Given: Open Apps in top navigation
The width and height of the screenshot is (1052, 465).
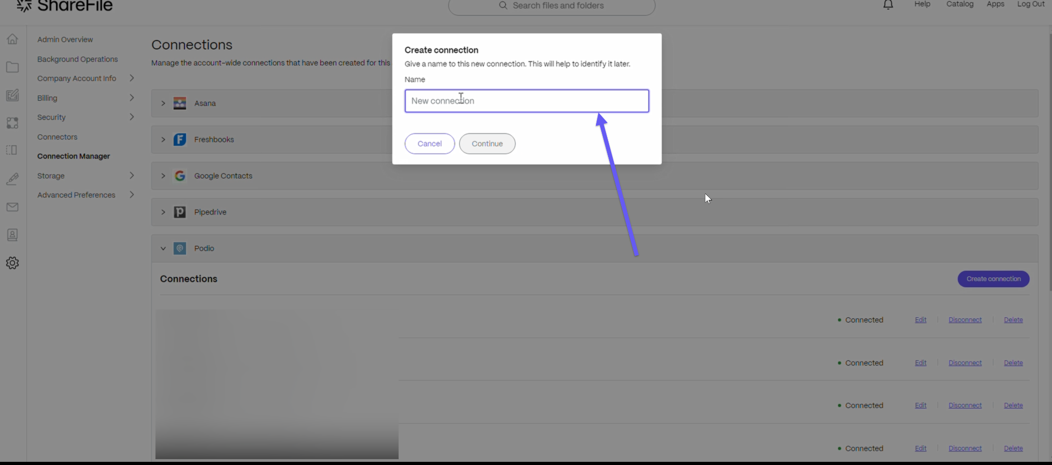Looking at the screenshot, I should [995, 4].
